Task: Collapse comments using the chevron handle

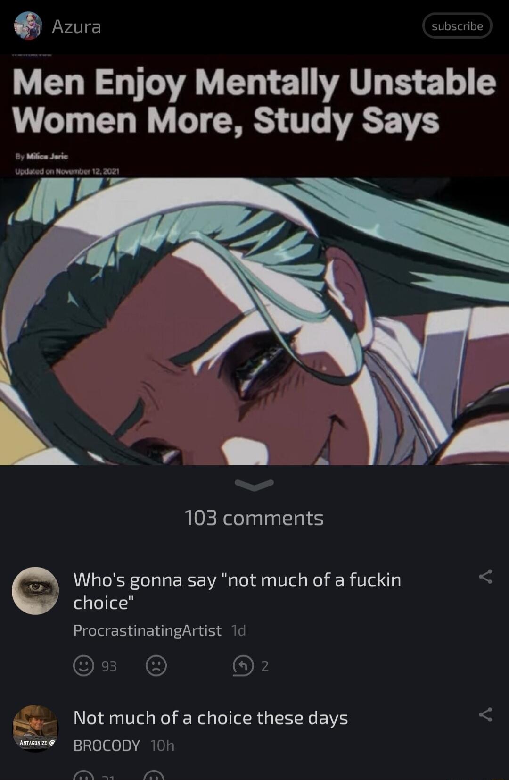Action: 254,485
